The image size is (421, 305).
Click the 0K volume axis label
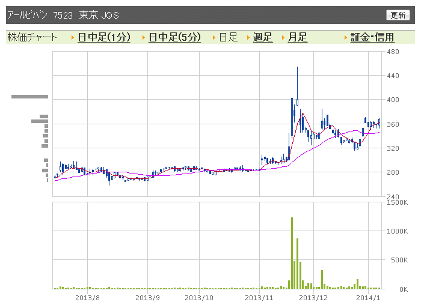[404, 289]
